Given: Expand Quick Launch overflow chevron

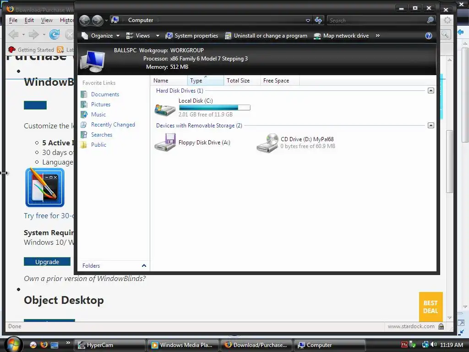Looking at the screenshot, I should tap(68, 342).
